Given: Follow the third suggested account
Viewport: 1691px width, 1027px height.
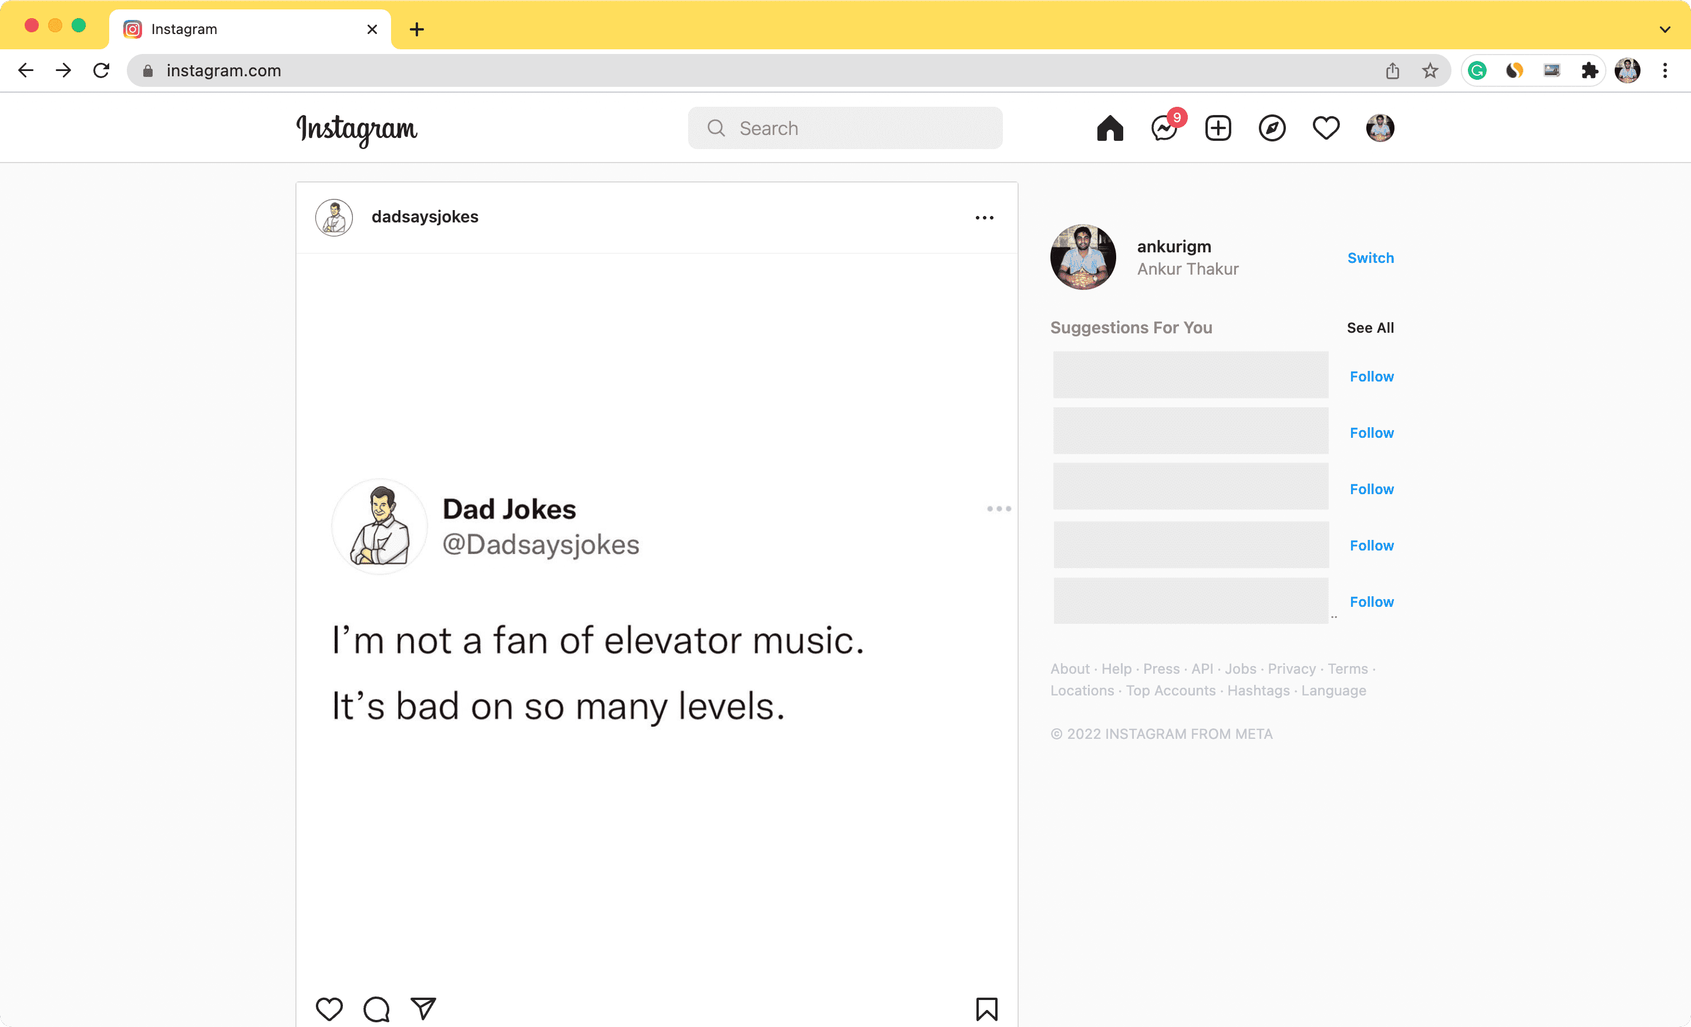Looking at the screenshot, I should 1371,489.
